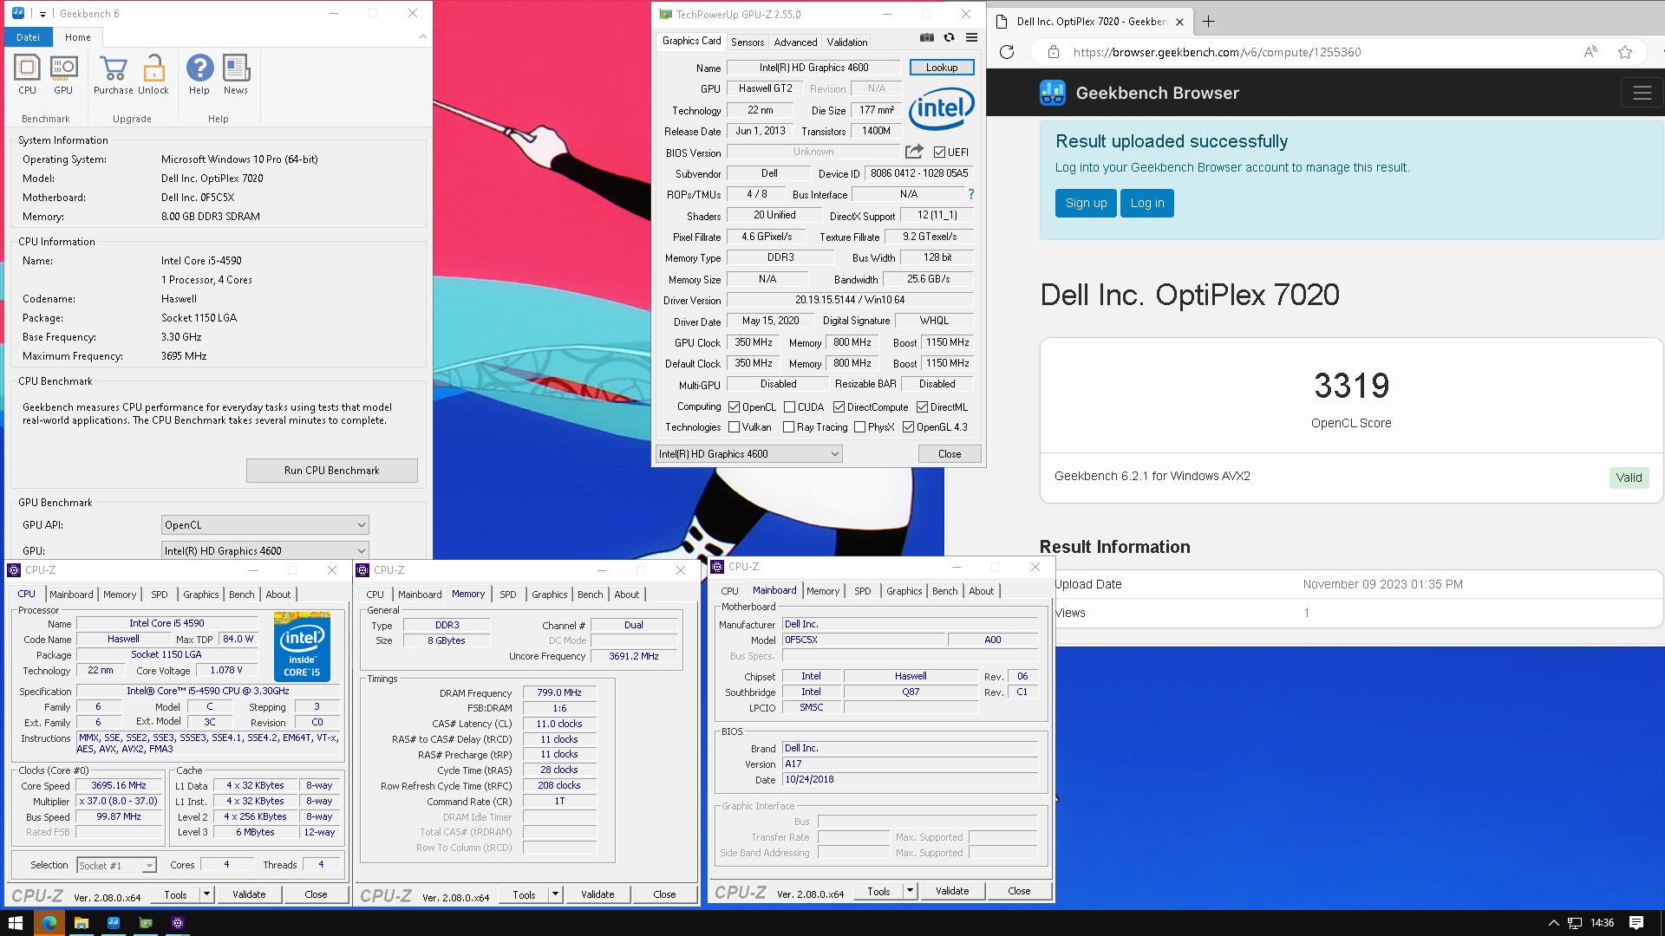Open the notification center icon
The width and height of the screenshot is (1665, 936).
tap(1636, 923)
